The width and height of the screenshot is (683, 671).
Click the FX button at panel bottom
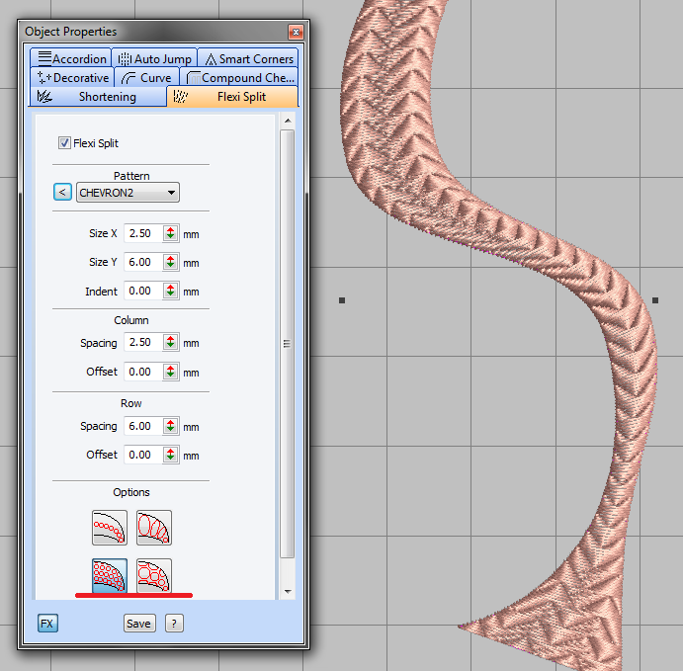point(47,623)
